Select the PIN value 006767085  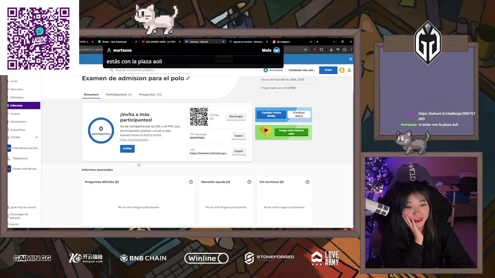click(197, 138)
